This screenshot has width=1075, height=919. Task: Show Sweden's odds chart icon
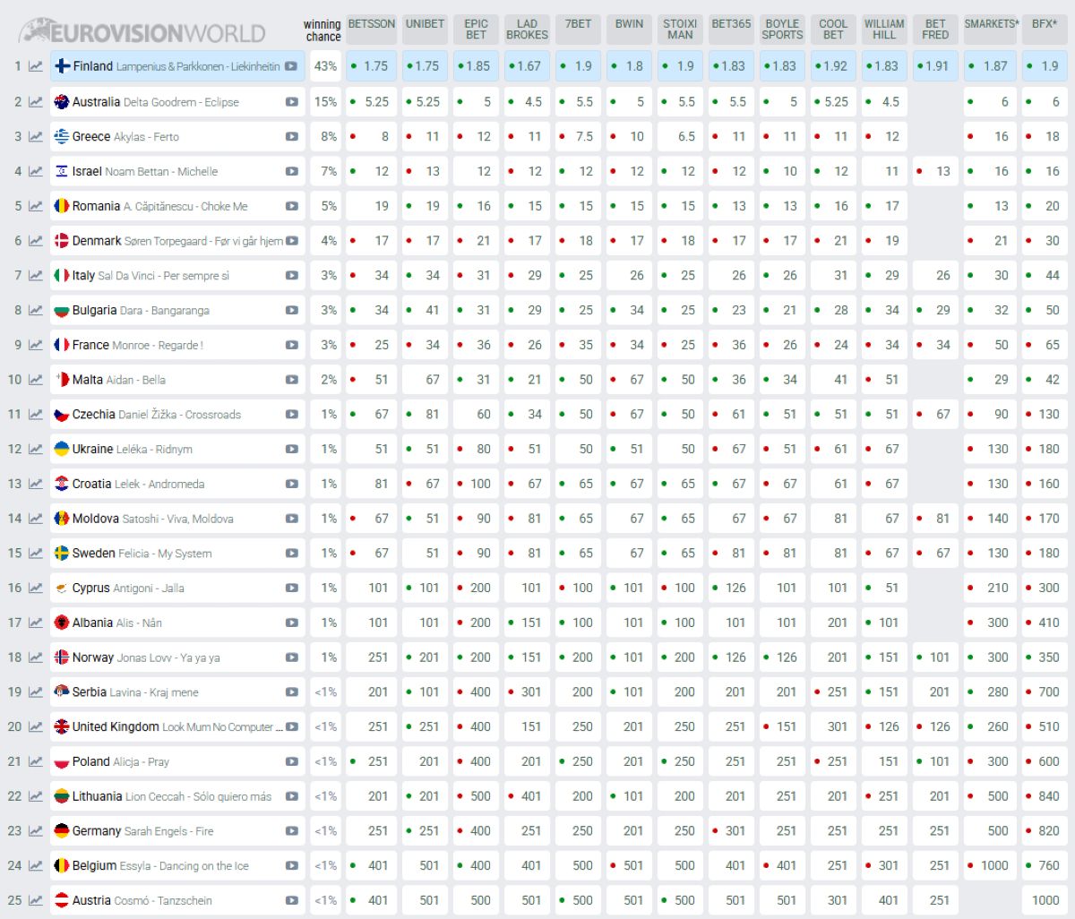click(35, 554)
